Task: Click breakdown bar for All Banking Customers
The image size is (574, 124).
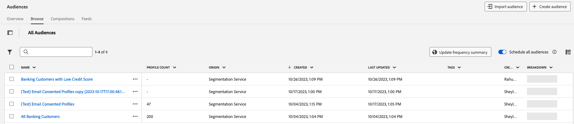Action: pyautogui.click(x=542, y=117)
